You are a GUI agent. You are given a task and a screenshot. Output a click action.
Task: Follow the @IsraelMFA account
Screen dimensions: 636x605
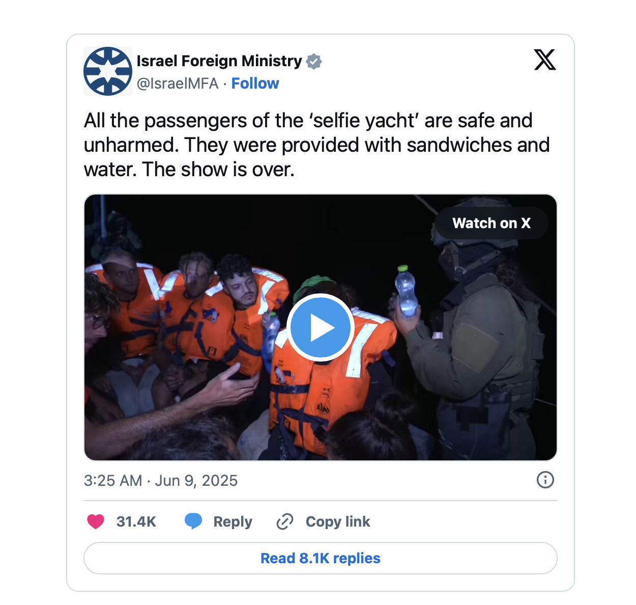click(255, 83)
